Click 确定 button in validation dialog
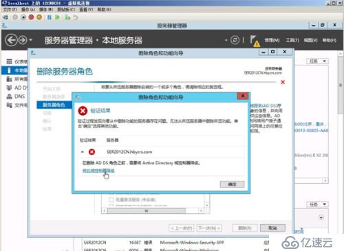 tap(232, 184)
